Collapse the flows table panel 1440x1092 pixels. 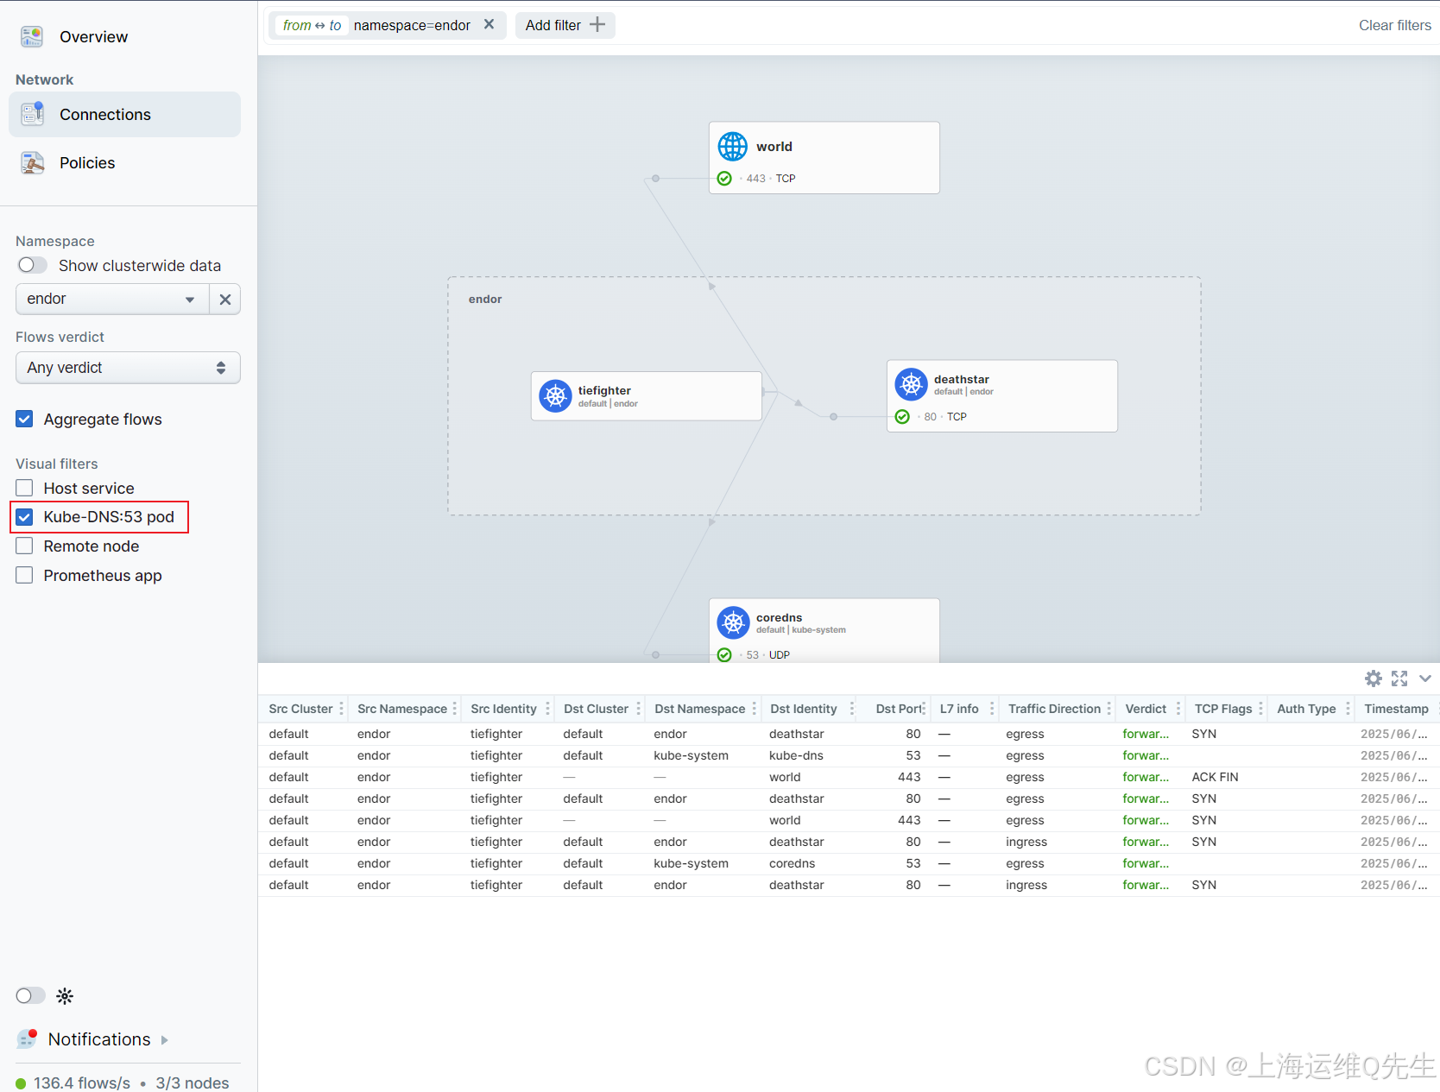point(1425,679)
